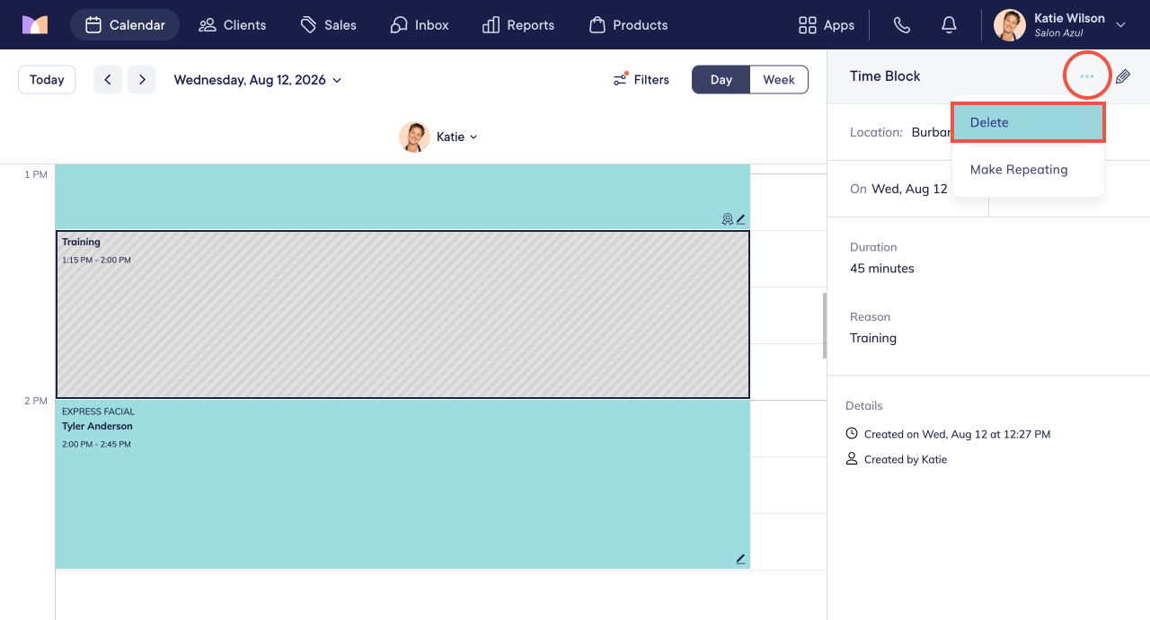
Task: Open notifications bell
Action: (949, 25)
